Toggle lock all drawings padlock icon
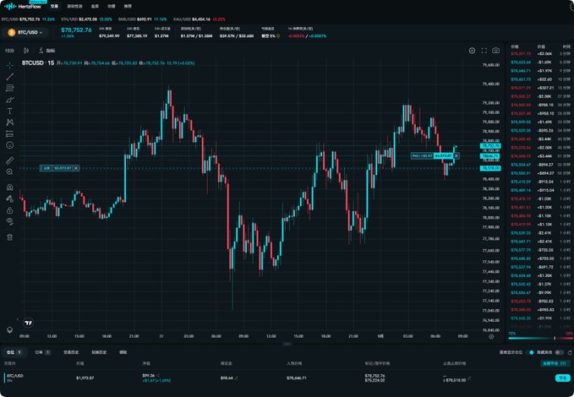 (x=10, y=210)
